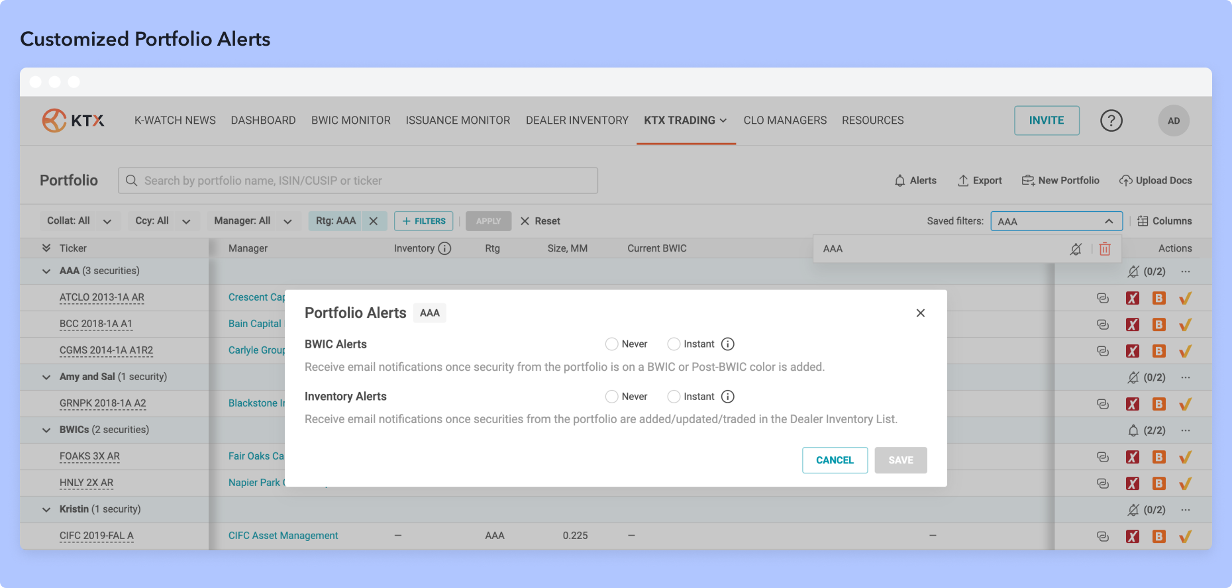Screen dimensions: 1232x588
Task: Click the CANCEL button in Portfolio Alerts
Action: coord(835,460)
